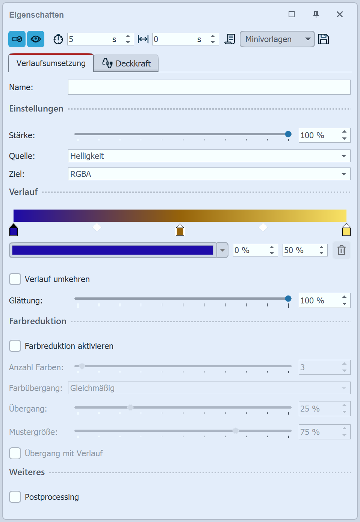The image size is (360, 522).
Task: Select the yellow end gradient stop
Action: (x=346, y=230)
